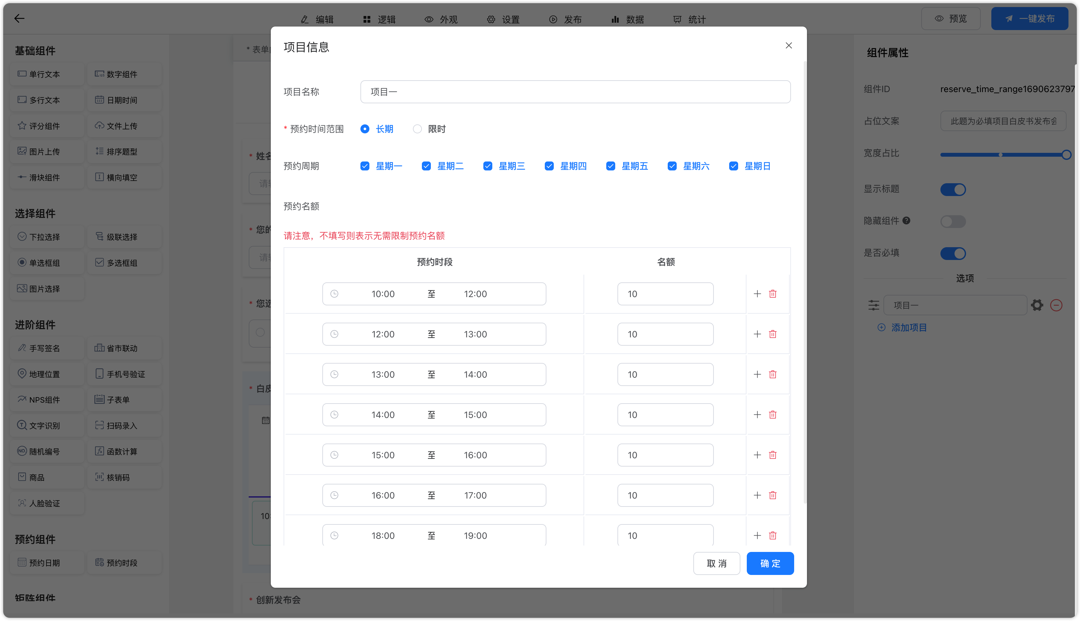
Task: Open the 15:00 to 16:00 time range picker
Action: [434, 455]
